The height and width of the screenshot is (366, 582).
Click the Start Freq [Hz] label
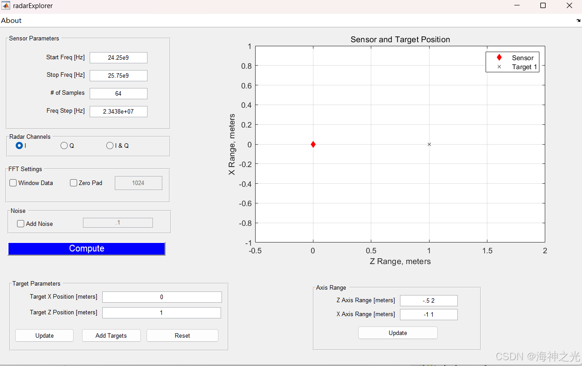tap(65, 57)
